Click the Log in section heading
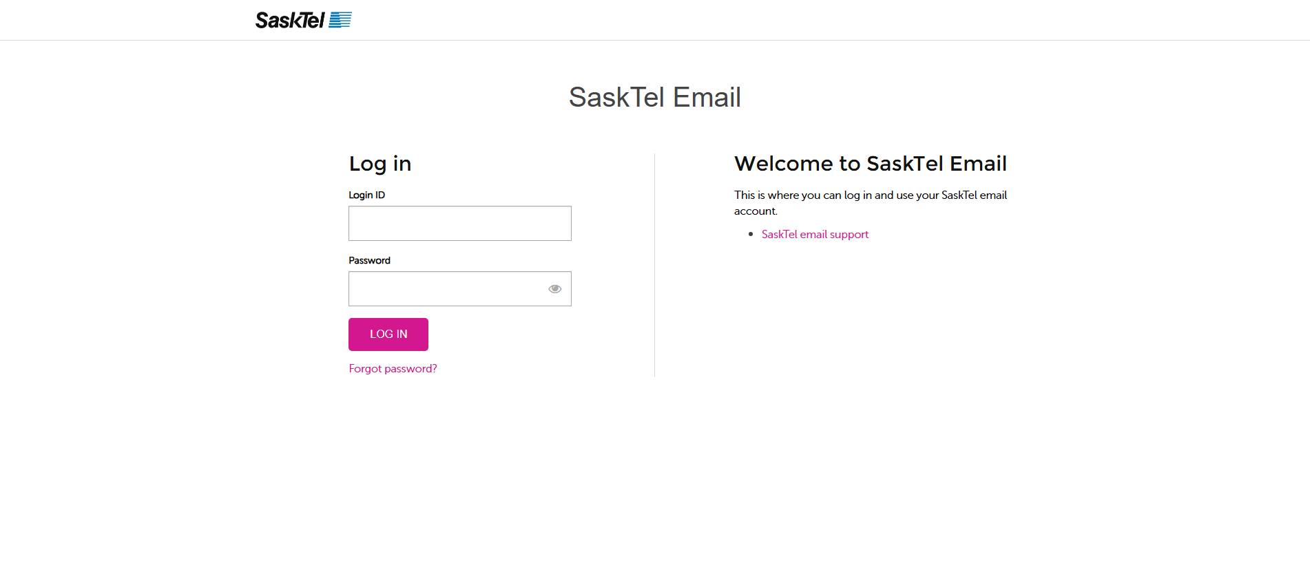1310x563 pixels. coord(380,164)
